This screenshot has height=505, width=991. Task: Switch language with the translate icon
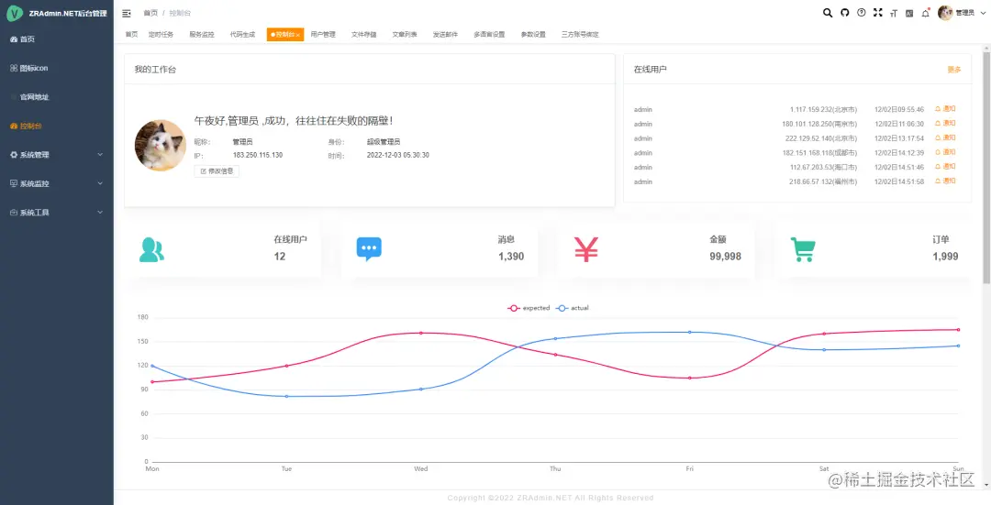[x=908, y=13]
